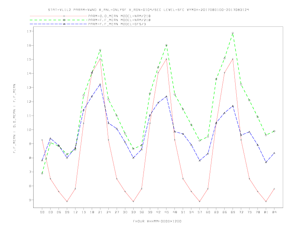Click the x-axis tick label 69
This screenshot has width=299, height=231.
pos(233,212)
